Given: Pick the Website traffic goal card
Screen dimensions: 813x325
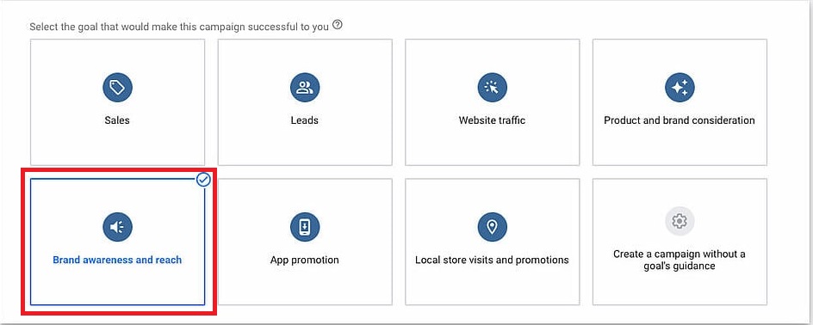Looking at the screenshot, I should [492, 102].
